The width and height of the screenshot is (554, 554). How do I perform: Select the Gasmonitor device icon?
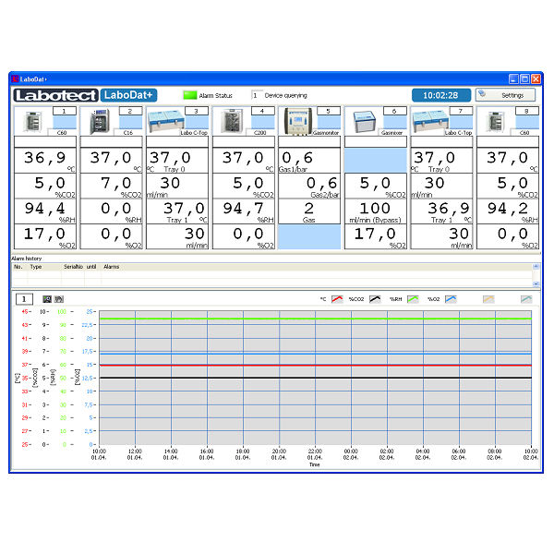pos(297,118)
